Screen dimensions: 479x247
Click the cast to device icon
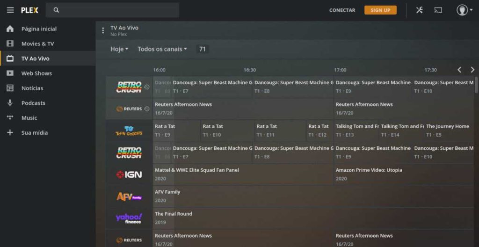pos(438,10)
